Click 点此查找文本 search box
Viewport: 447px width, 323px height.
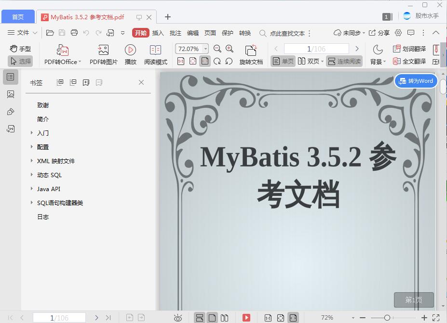coord(287,33)
